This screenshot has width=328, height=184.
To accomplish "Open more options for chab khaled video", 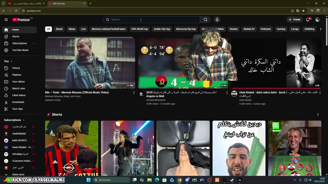I will coord(320,93).
